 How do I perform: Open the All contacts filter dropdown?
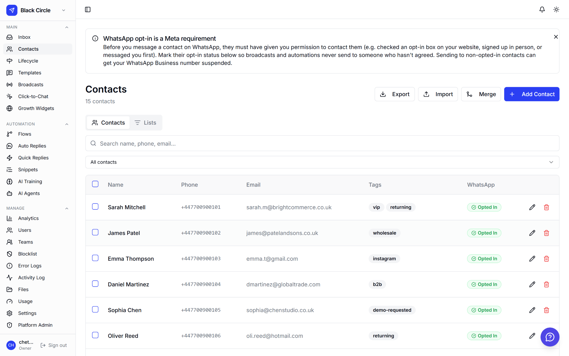tap(322, 162)
